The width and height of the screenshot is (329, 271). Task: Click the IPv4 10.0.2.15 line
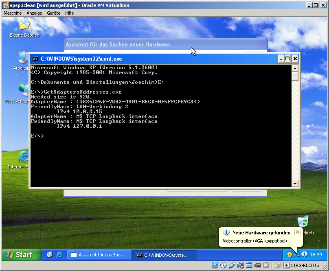point(79,111)
